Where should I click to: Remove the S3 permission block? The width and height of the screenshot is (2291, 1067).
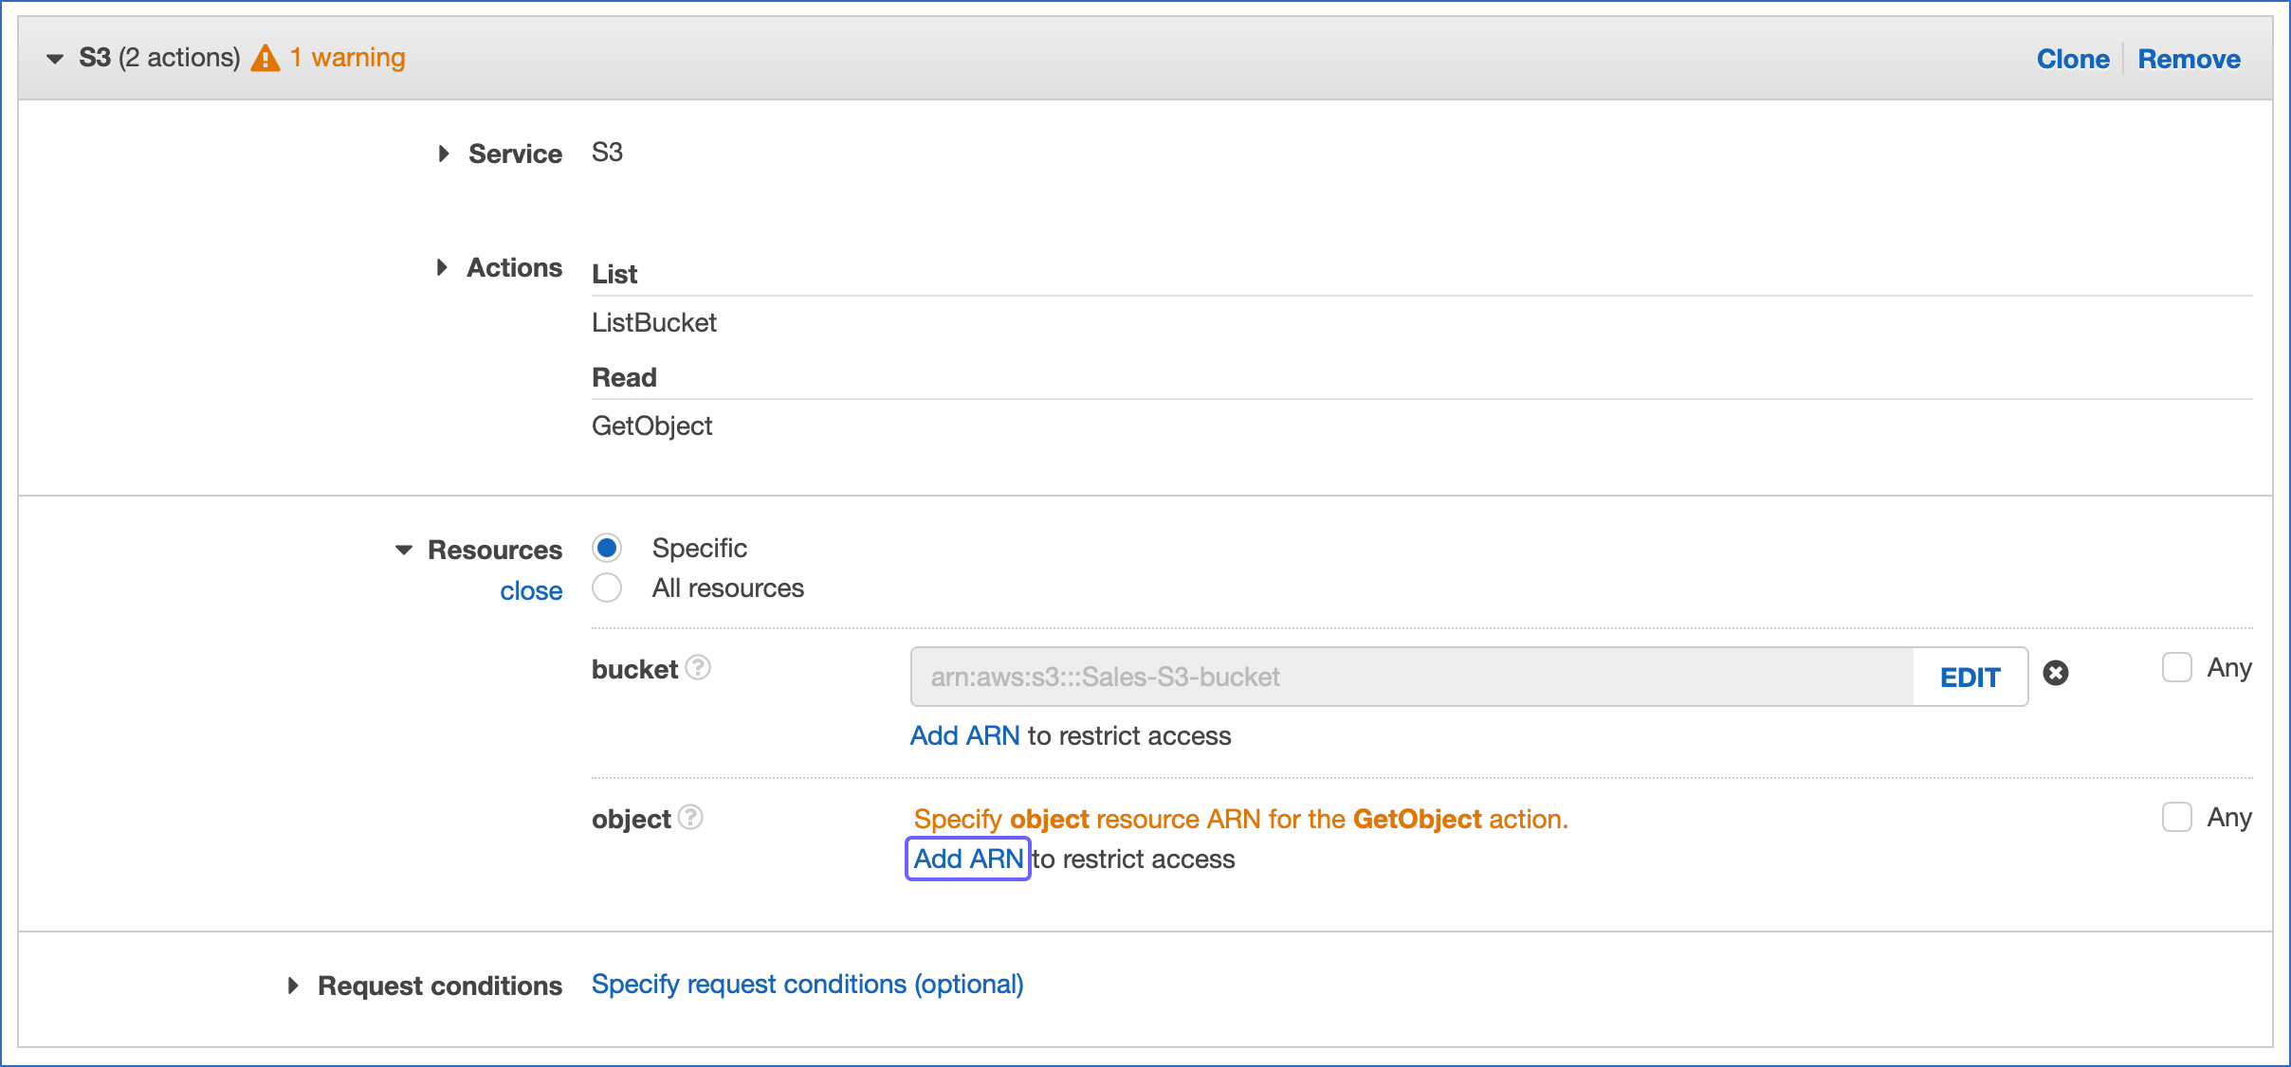click(2188, 59)
